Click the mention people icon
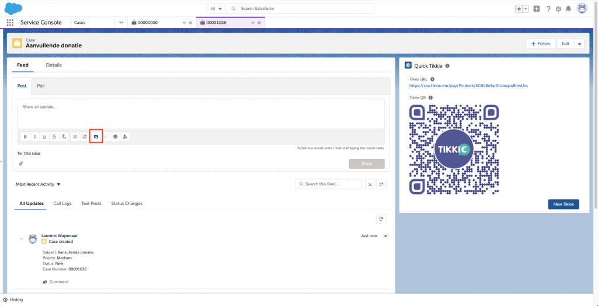This screenshot has width=598, height=306. (126, 137)
